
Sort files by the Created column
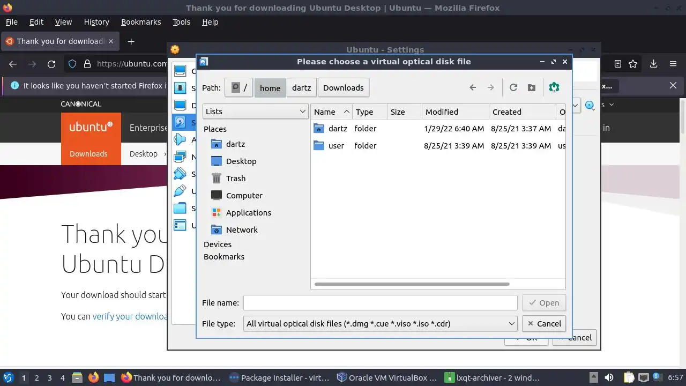click(x=523, y=112)
